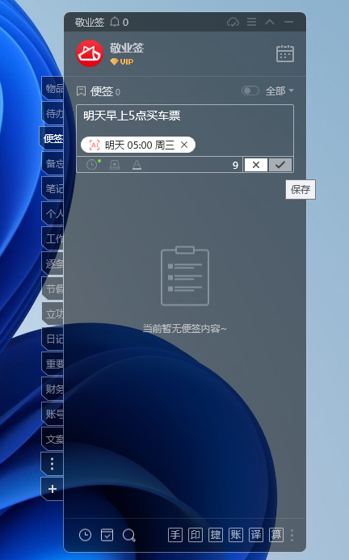Toggle the switch next to 全部
Image resolution: width=349 pixels, height=560 pixels.
[x=250, y=91]
